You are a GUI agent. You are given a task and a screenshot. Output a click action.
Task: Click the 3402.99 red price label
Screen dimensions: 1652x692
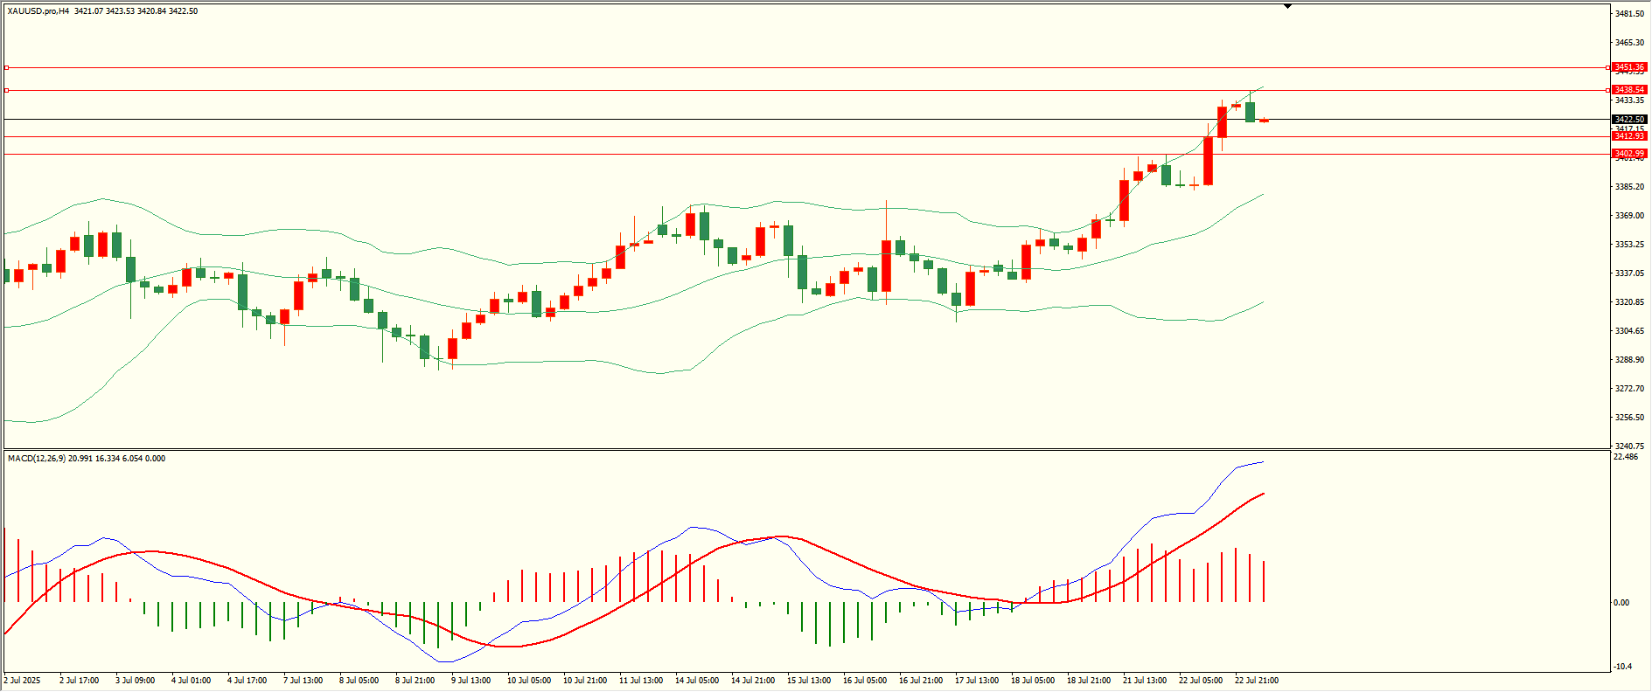pyautogui.click(x=1629, y=154)
